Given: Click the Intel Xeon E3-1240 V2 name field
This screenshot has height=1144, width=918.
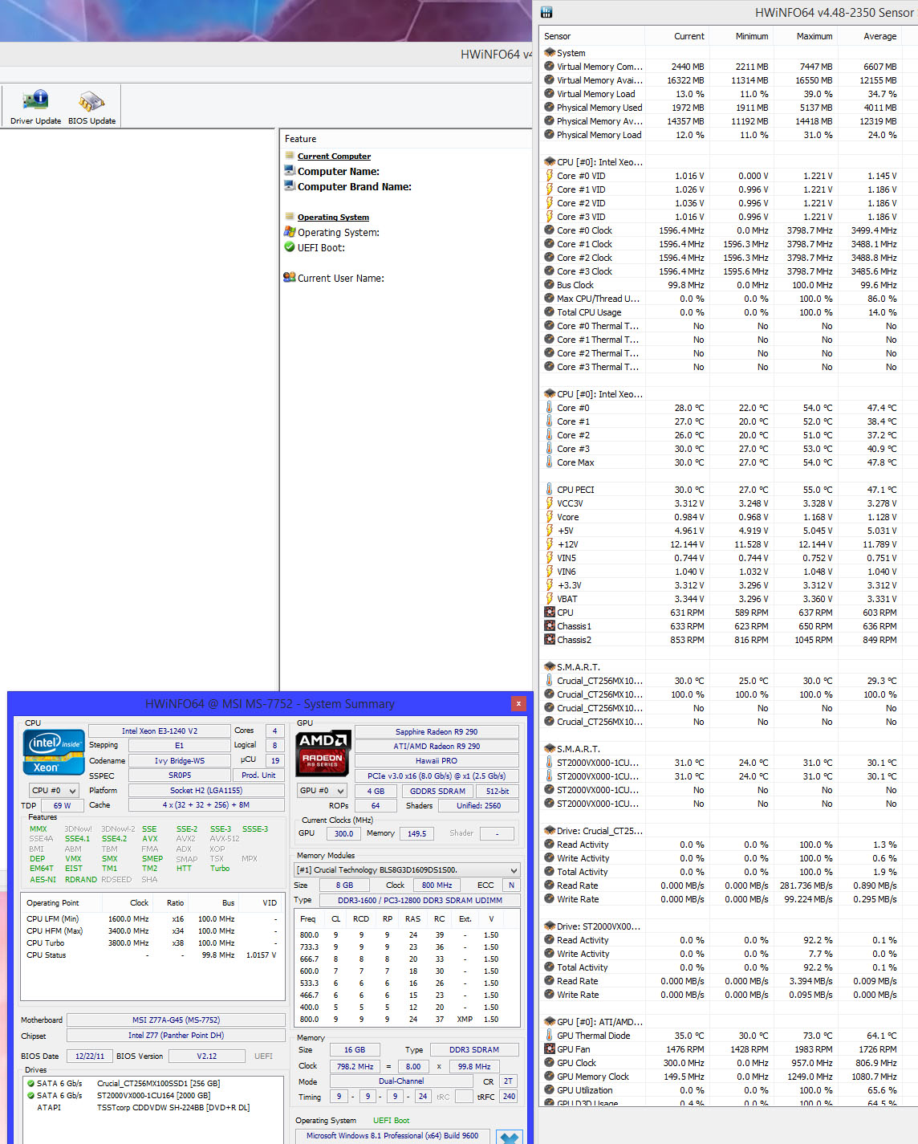Looking at the screenshot, I should [159, 731].
